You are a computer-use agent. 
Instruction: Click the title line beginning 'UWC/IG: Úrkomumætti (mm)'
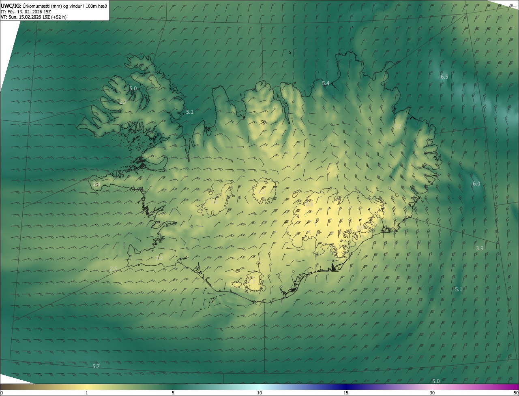pyautogui.click(x=54, y=5)
